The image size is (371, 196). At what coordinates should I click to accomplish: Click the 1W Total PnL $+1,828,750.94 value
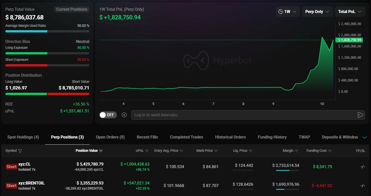pyautogui.click(x=120, y=17)
